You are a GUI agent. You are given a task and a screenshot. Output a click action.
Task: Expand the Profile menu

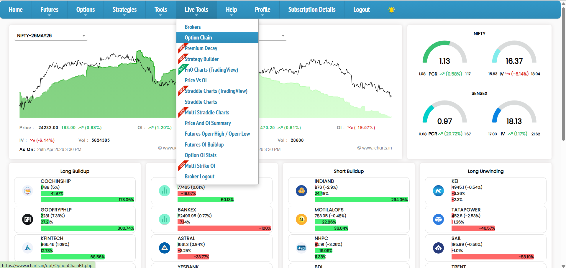pos(263,10)
